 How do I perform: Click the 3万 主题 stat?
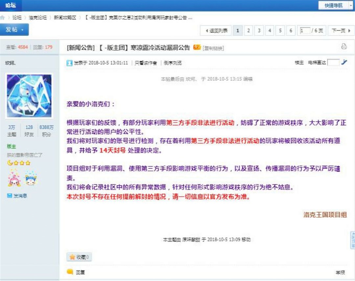[x=12, y=131]
